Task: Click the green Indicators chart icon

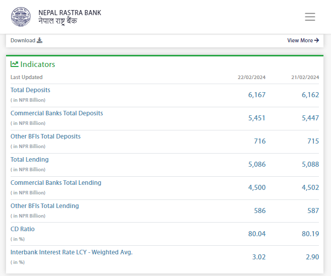Action: click(x=15, y=64)
